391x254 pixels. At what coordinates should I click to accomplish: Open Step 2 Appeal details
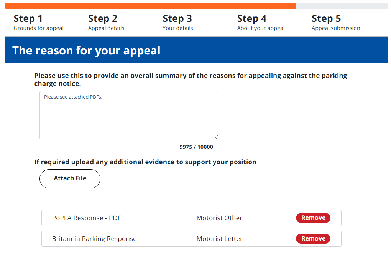click(x=106, y=23)
